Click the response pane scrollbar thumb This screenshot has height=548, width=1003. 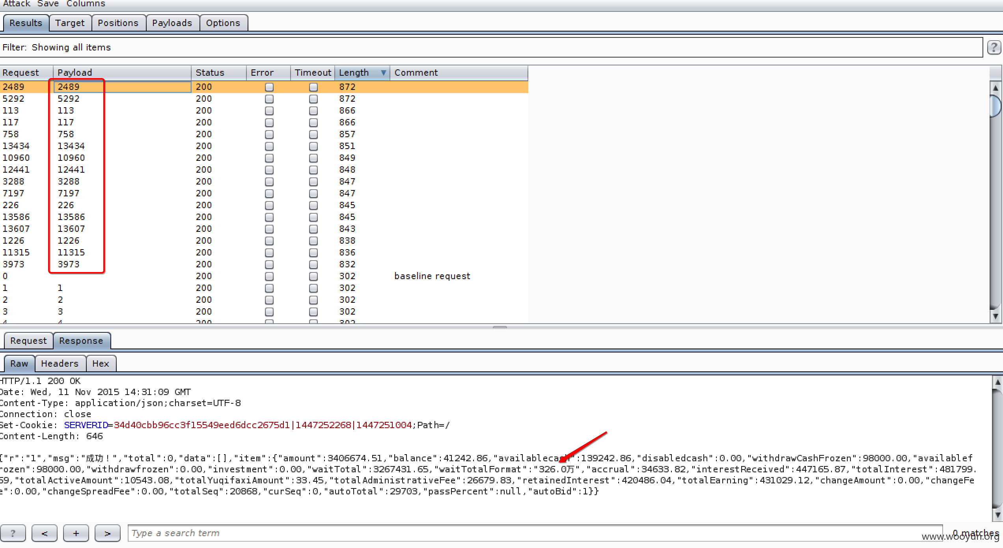(997, 448)
